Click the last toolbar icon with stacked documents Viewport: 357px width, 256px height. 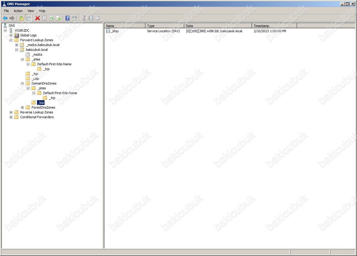[98, 18]
